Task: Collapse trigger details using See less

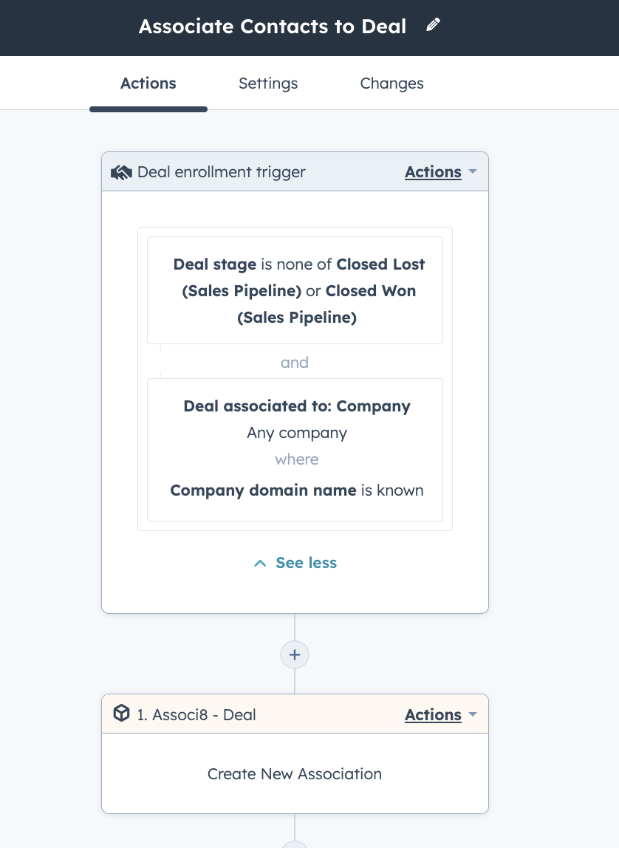Action: click(306, 563)
